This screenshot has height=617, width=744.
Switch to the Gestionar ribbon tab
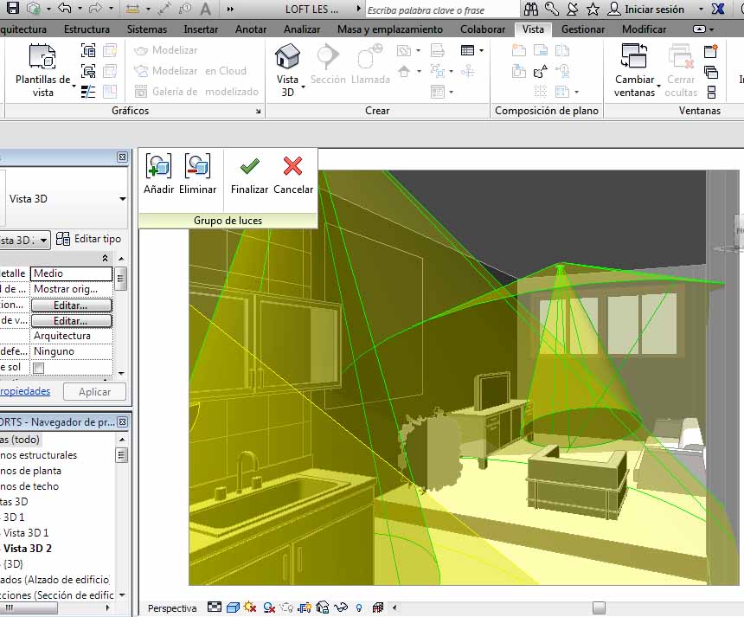583,29
